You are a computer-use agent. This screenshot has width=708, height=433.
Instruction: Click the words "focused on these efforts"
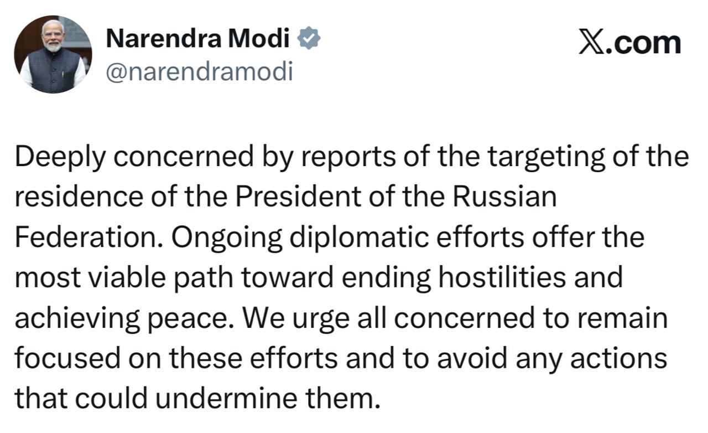click(x=176, y=358)
